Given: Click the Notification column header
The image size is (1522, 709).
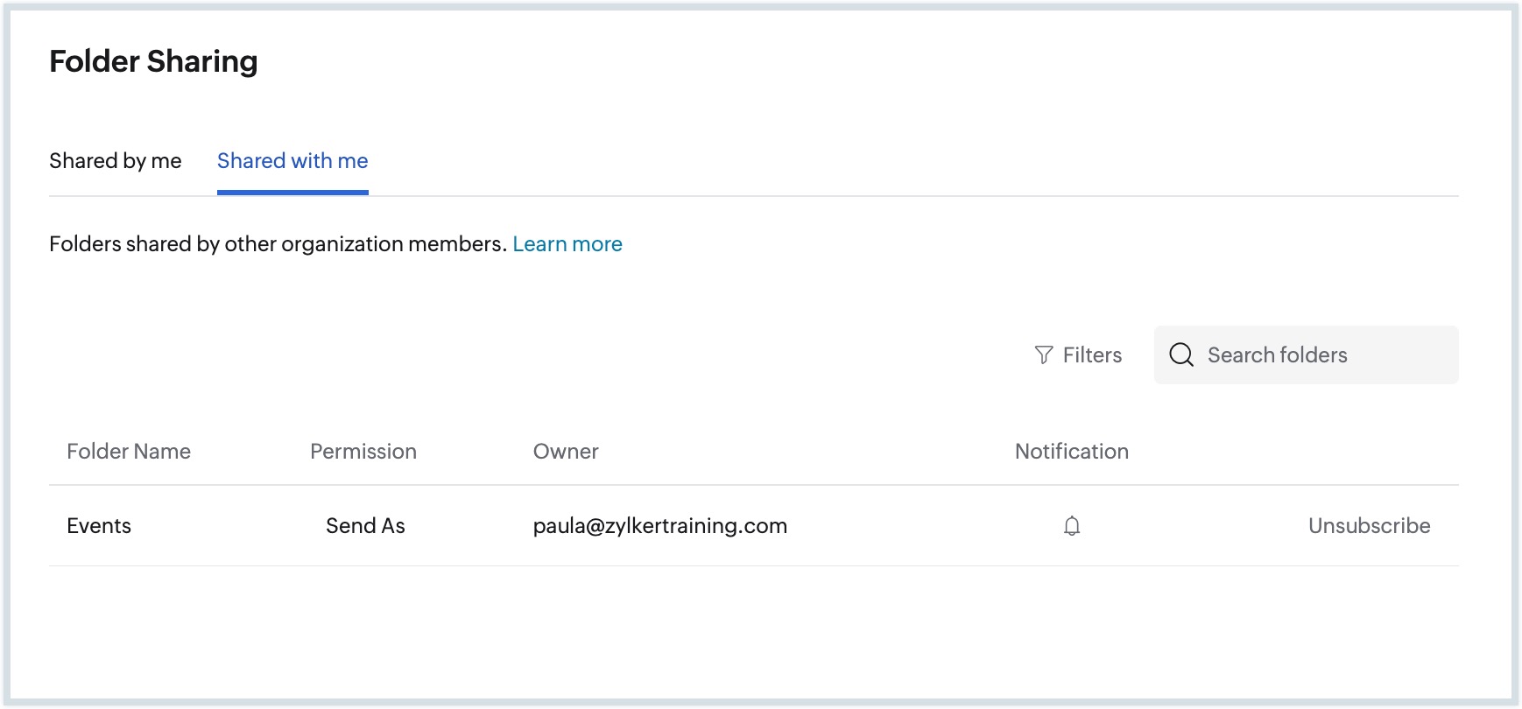Looking at the screenshot, I should pyautogui.click(x=1071, y=452).
